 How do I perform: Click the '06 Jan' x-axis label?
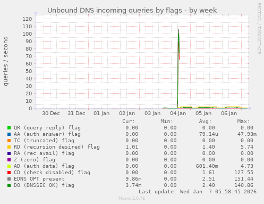[x=229, y=113]
